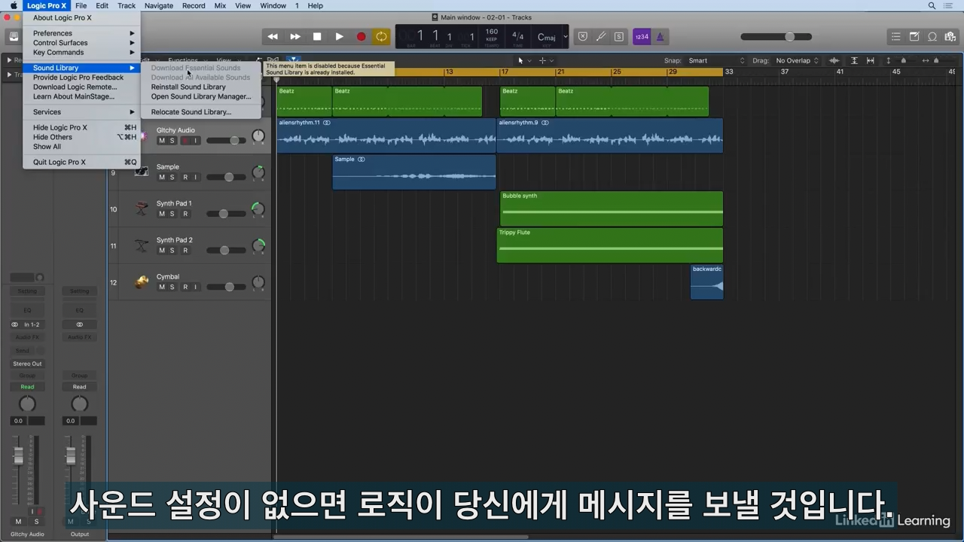Open the pointer tool selector dropdown
Viewport: 964px width, 542px height.
(523, 60)
